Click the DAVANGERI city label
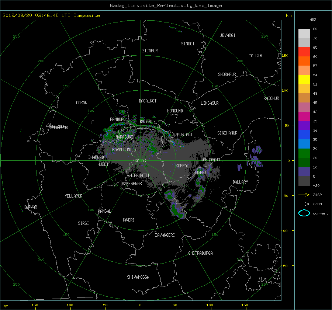The width and height of the screenshot is (332, 310). click(x=165, y=235)
